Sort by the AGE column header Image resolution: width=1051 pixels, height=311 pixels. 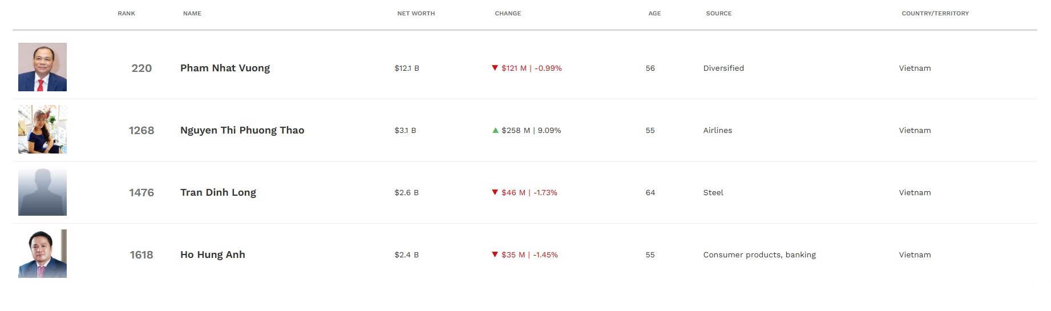click(654, 13)
